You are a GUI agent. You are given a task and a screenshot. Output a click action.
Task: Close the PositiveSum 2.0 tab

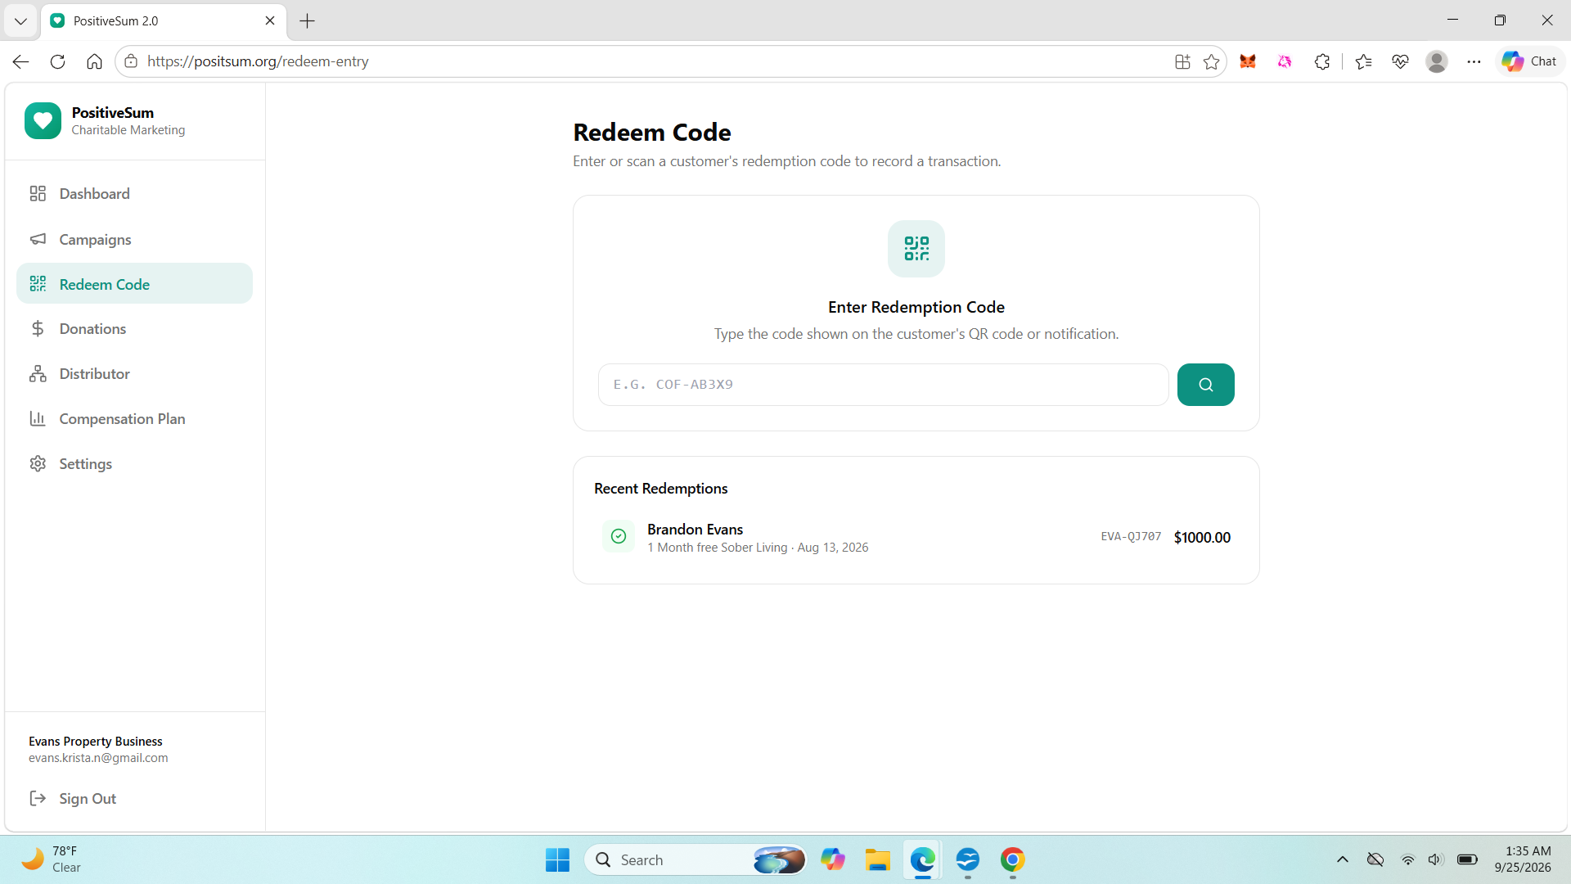[270, 20]
